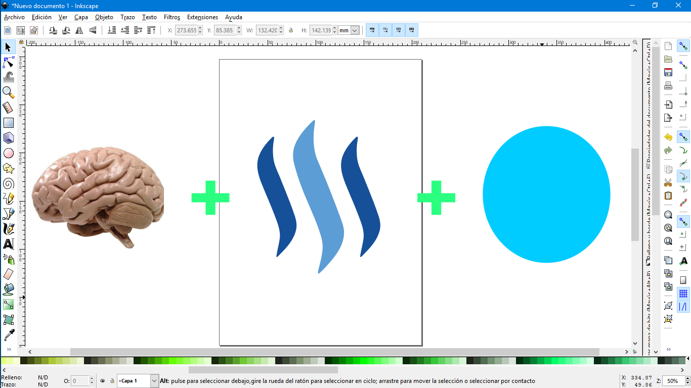The height and width of the screenshot is (388, 691).
Task: Click the Print document icon
Action: pos(668,85)
